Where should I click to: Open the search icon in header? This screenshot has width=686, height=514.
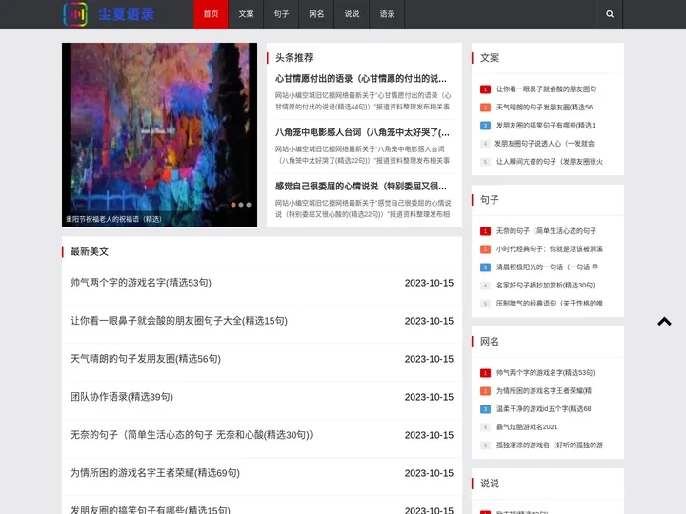point(610,14)
